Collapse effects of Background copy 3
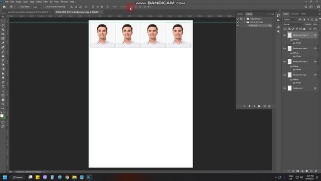This screenshot has width=321, height=181. (x=317, y=48)
